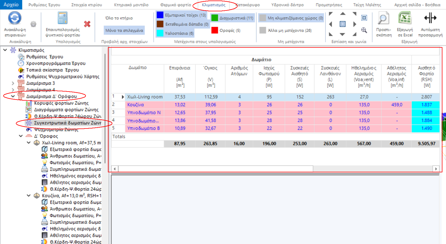The height and width of the screenshot is (244, 446).
Task: Click the down arrow view icon
Action: coord(343,34)
